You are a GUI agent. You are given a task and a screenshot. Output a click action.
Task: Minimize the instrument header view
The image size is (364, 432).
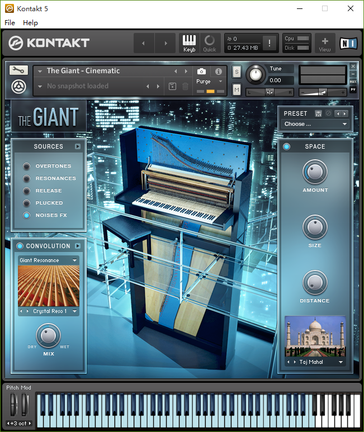(x=353, y=74)
